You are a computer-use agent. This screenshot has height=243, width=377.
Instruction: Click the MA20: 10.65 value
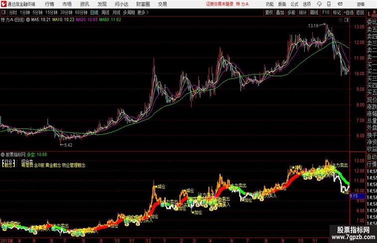[87, 20]
